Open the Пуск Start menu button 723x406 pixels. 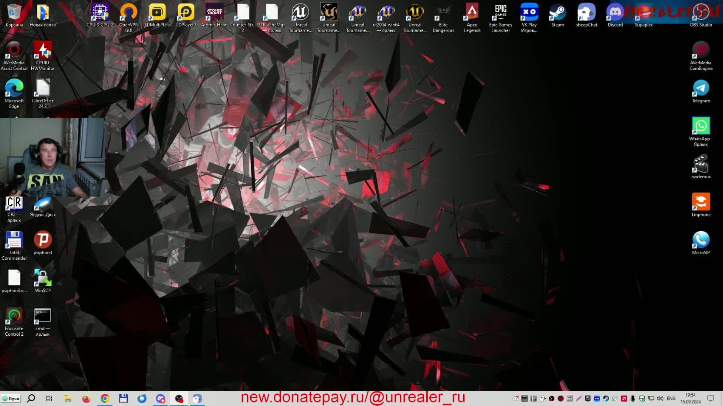11,398
